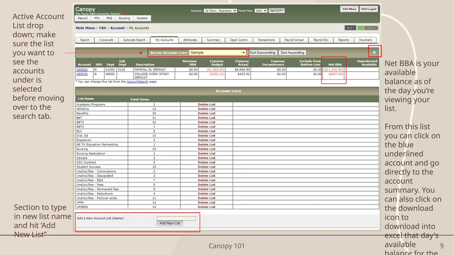Image resolution: width=454 pixels, height=255 pixels.
Task: Click the SSO Menu button
Action: [x=349, y=9]
